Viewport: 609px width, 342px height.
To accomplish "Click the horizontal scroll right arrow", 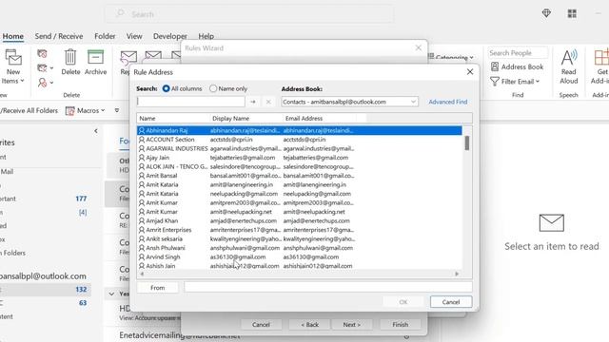I will [x=457, y=274].
